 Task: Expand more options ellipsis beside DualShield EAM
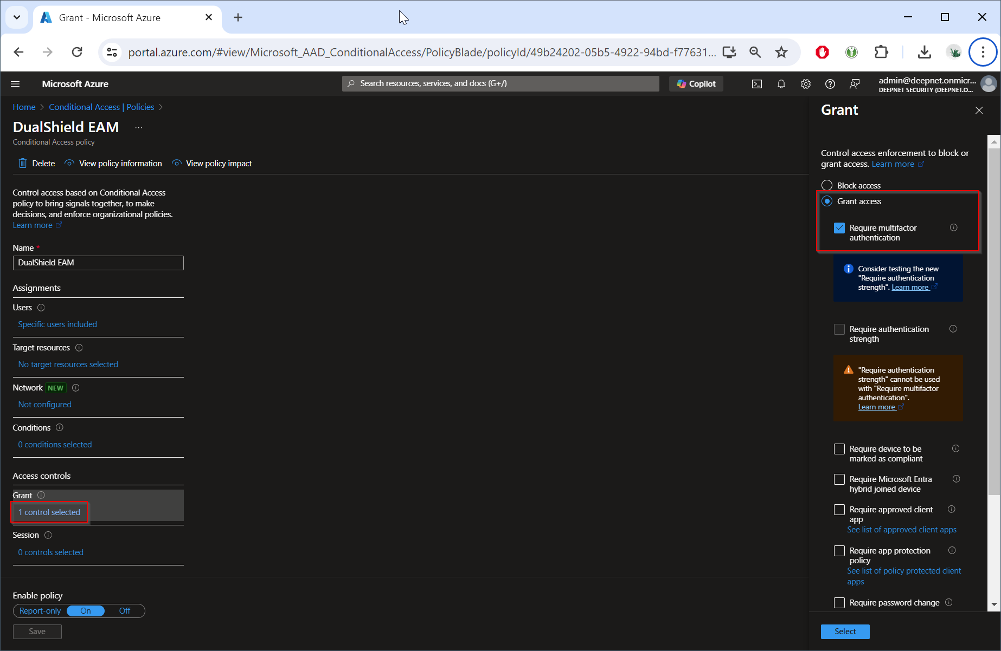coord(139,128)
